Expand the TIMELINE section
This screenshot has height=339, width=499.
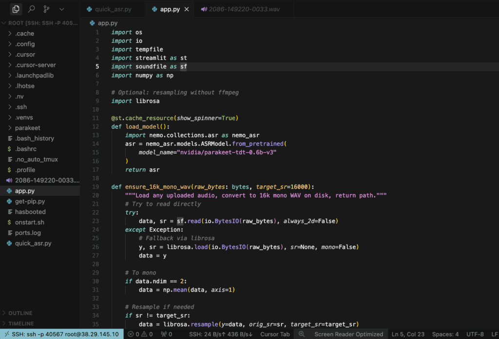(40, 324)
